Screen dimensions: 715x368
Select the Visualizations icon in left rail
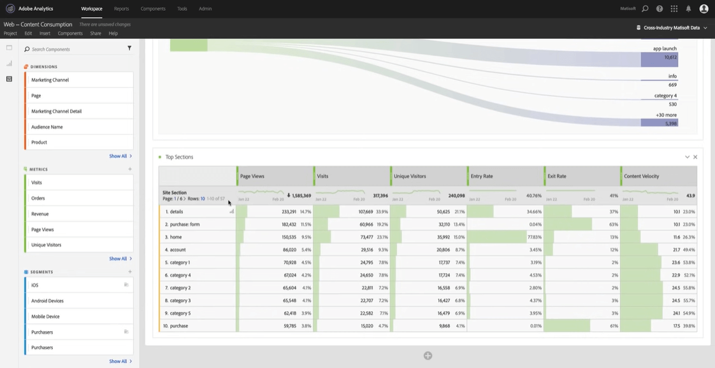pyautogui.click(x=9, y=63)
